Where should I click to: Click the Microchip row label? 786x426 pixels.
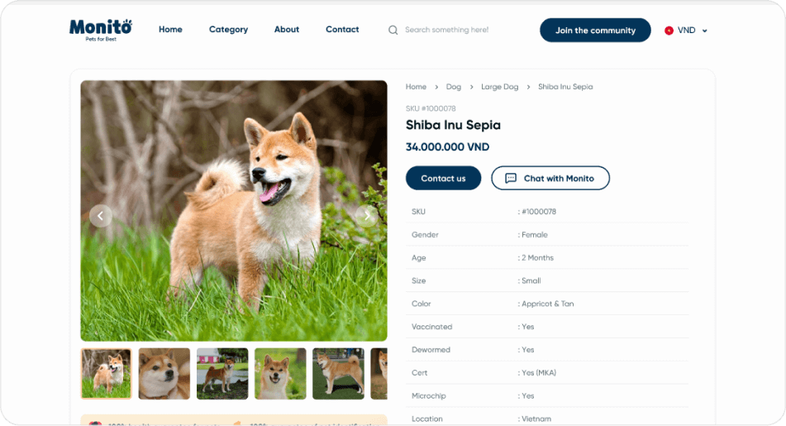(429, 396)
